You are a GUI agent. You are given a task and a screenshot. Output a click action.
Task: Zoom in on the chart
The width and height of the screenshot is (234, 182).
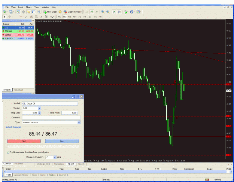pyautogui.click(x=103, y=12)
